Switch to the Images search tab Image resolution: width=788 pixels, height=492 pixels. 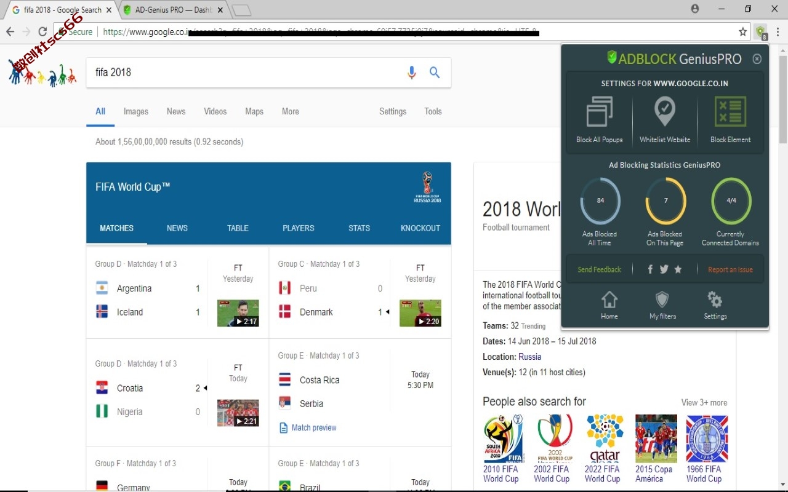tap(136, 111)
